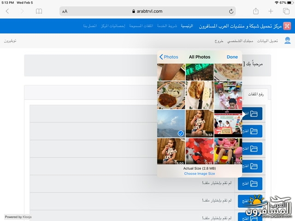Open شروط الخدمة menu item
295x221 pixels.
[167, 26]
